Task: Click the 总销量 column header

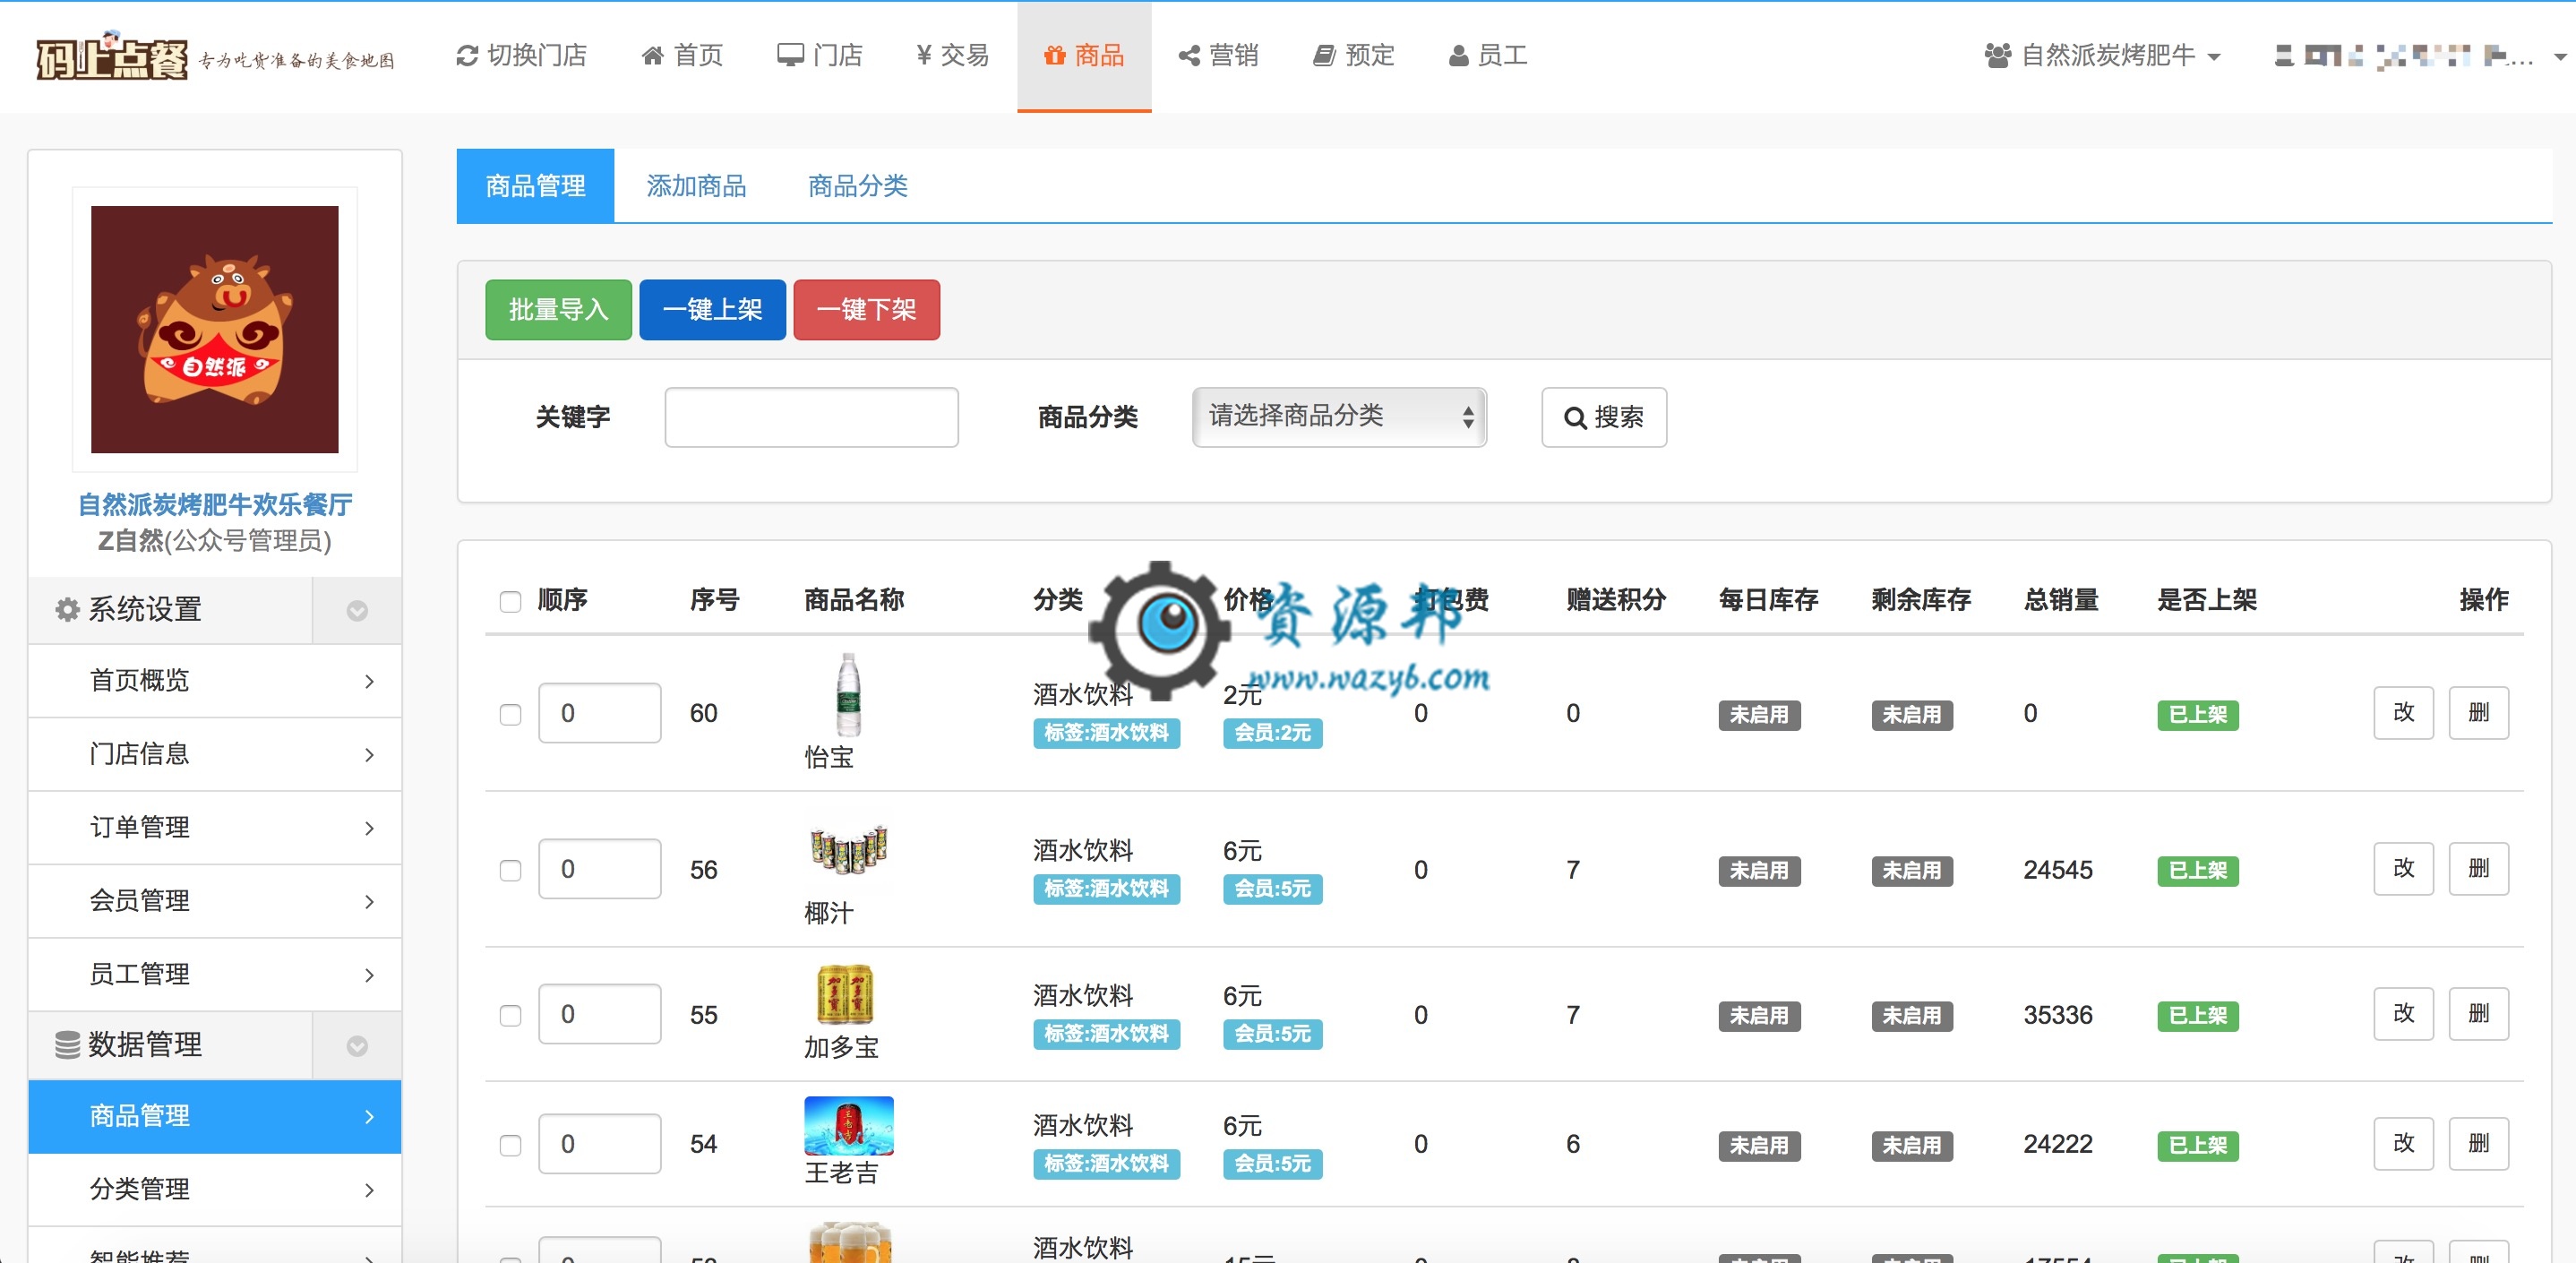Action: click(x=2061, y=600)
